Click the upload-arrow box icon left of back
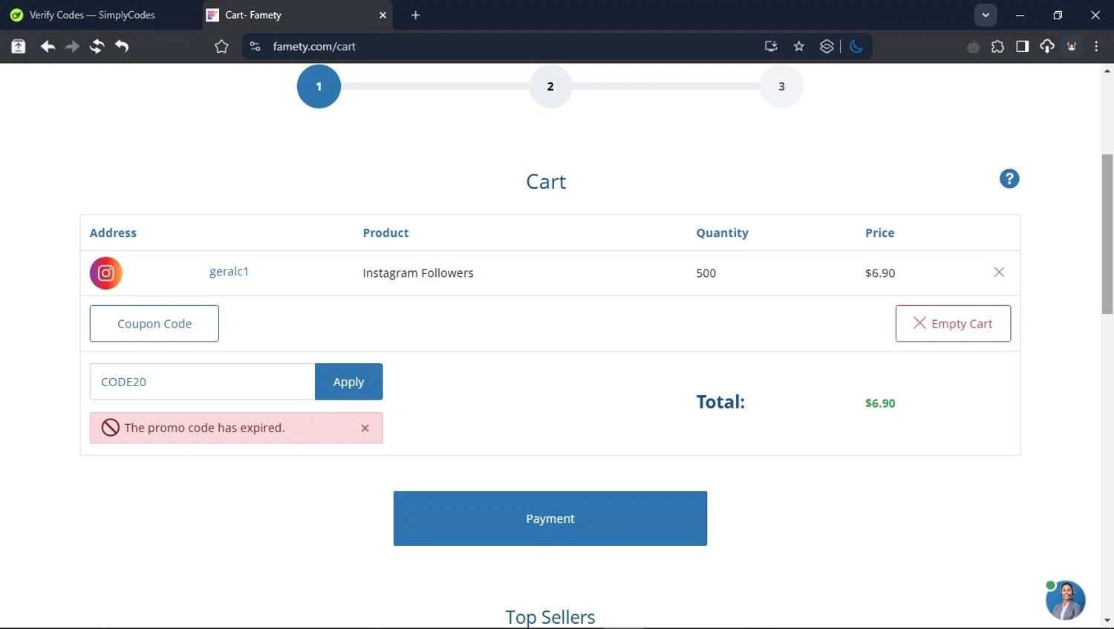This screenshot has width=1114, height=629. click(x=19, y=47)
